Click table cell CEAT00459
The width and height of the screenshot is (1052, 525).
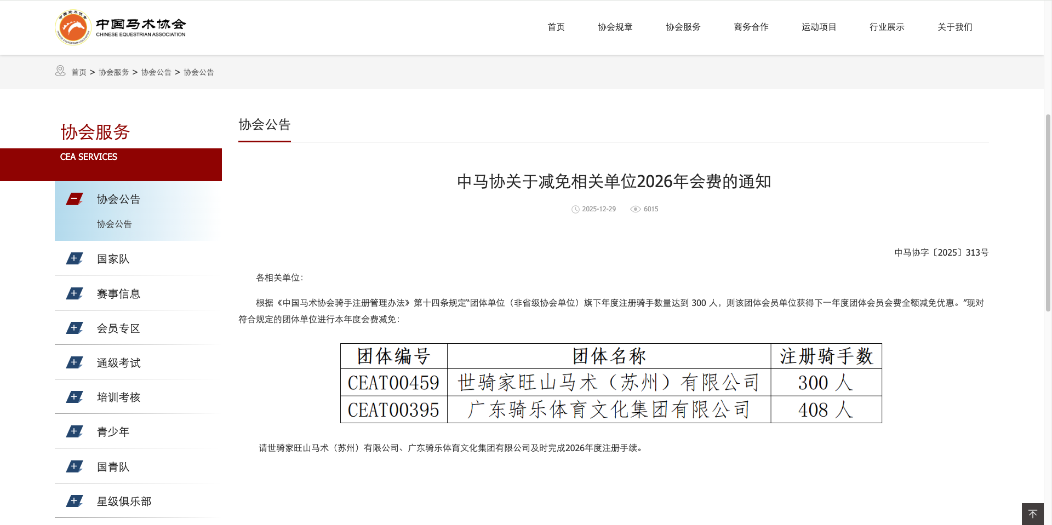pyautogui.click(x=393, y=383)
